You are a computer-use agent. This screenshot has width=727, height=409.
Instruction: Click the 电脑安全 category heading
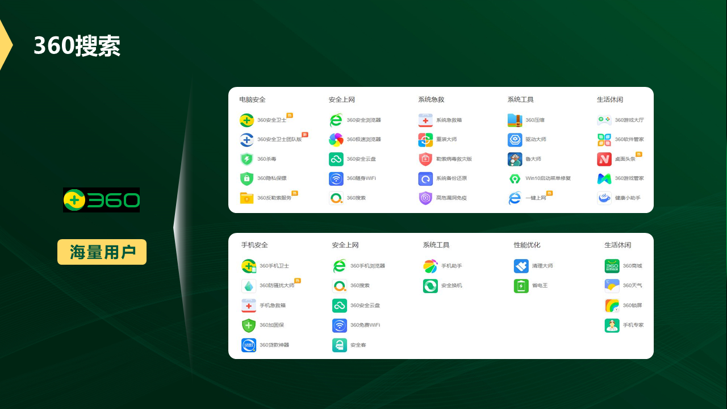coord(252,99)
